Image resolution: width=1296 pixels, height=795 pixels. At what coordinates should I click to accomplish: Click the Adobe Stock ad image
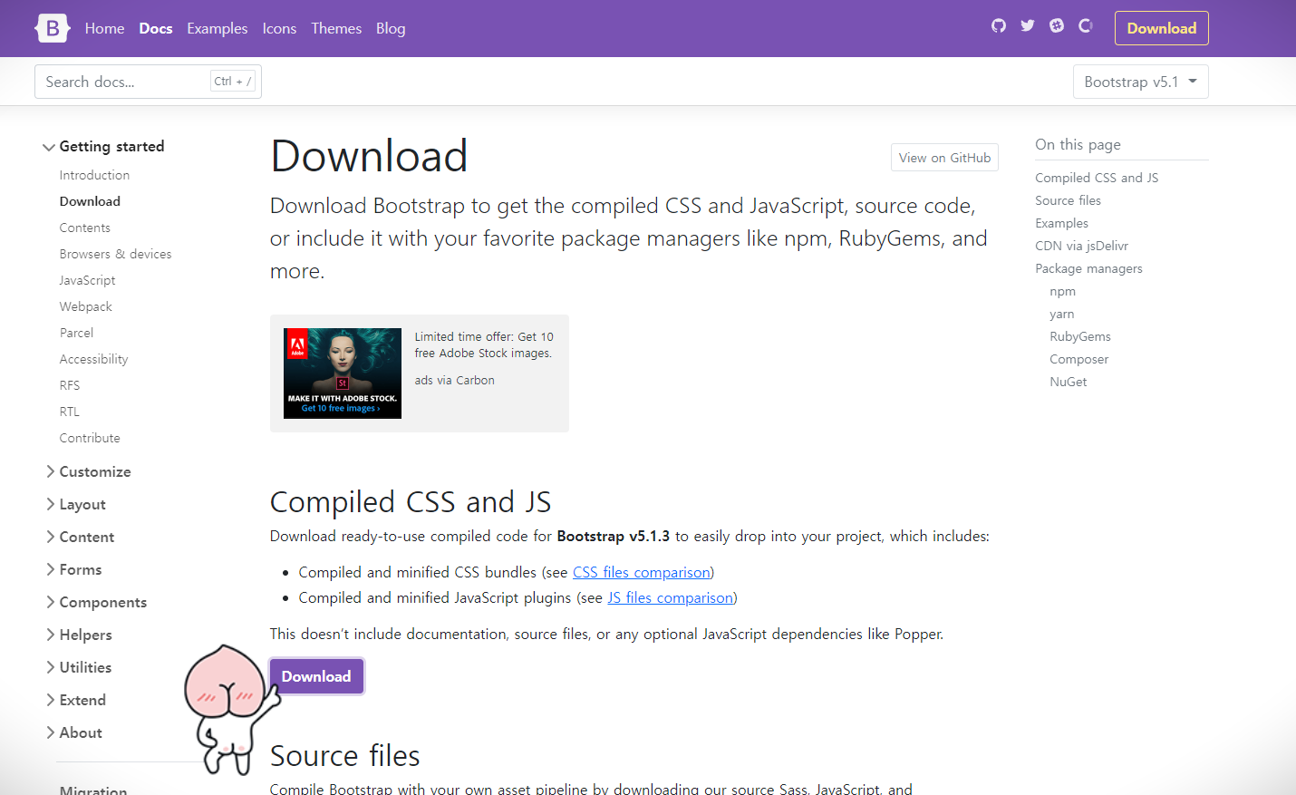click(343, 373)
